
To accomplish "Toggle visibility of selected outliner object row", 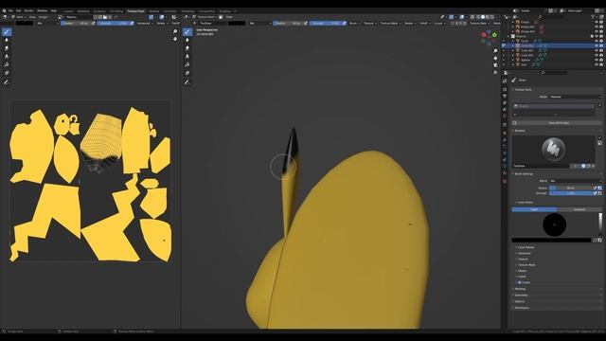I will [597, 45].
